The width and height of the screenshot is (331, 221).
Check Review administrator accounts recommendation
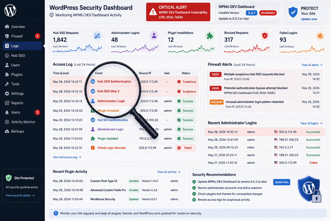[194, 188]
